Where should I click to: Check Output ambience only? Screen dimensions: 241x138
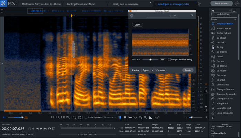169,60
